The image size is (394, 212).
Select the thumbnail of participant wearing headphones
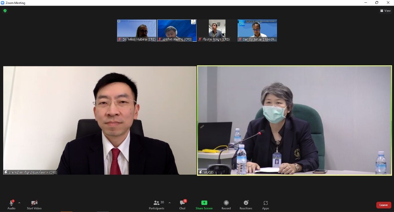(177, 30)
